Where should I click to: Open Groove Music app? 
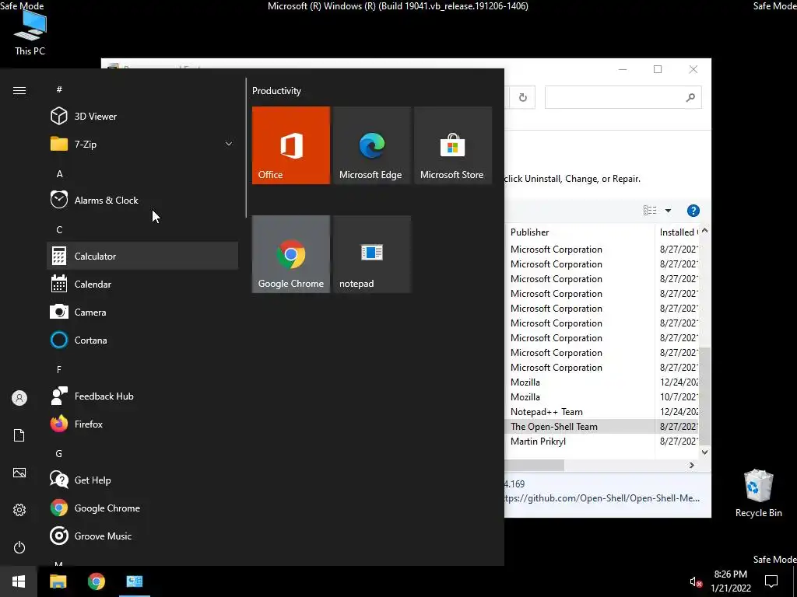[x=142, y=536]
